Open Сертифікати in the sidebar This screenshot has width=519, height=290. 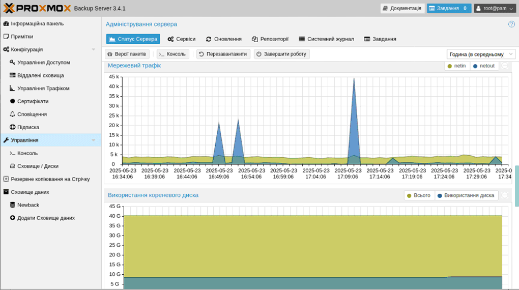pyautogui.click(x=33, y=101)
